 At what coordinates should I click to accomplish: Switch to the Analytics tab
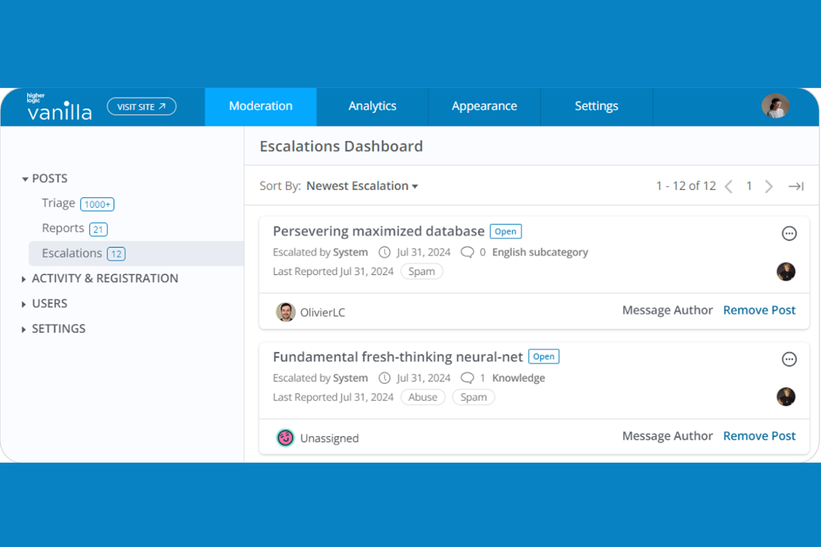[x=372, y=106]
